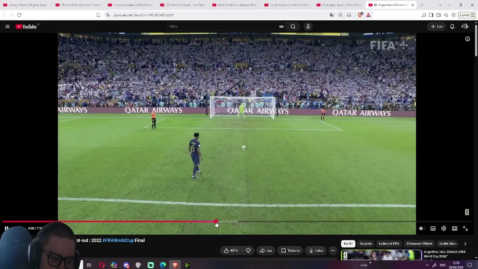This screenshot has height=269, width=478.
Task: Open the Brave VPN shield icon
Action: tap(453, 15)
